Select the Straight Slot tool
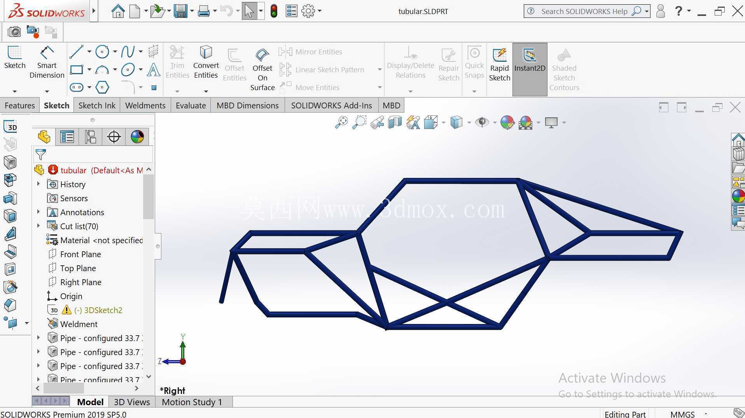 pos(77,87)
